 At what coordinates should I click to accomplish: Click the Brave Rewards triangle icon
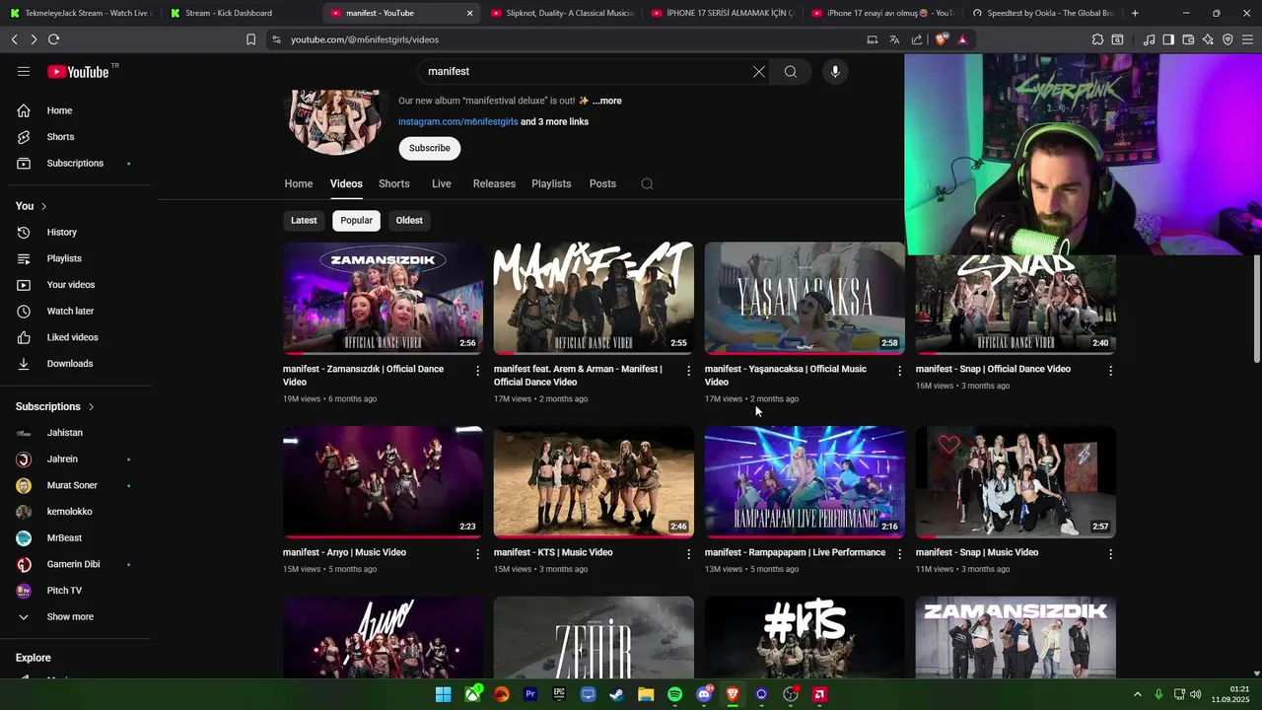(x=962, y=39)
